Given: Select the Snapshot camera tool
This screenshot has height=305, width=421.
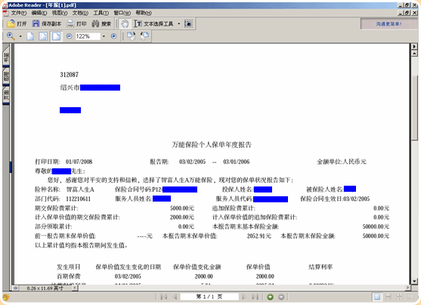Looking at the screenshot, I should tap(188, 23).
